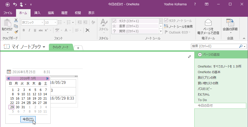The height and width of the screenshot is (127, 248).
Task: Increase the indent
Action: coord(85,22)
